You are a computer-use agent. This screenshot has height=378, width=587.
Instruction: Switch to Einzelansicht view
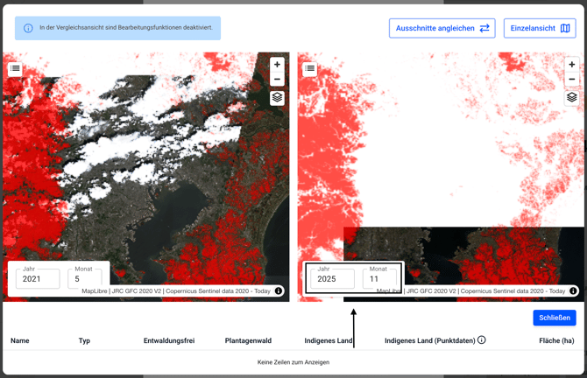(x=539, y=28)
